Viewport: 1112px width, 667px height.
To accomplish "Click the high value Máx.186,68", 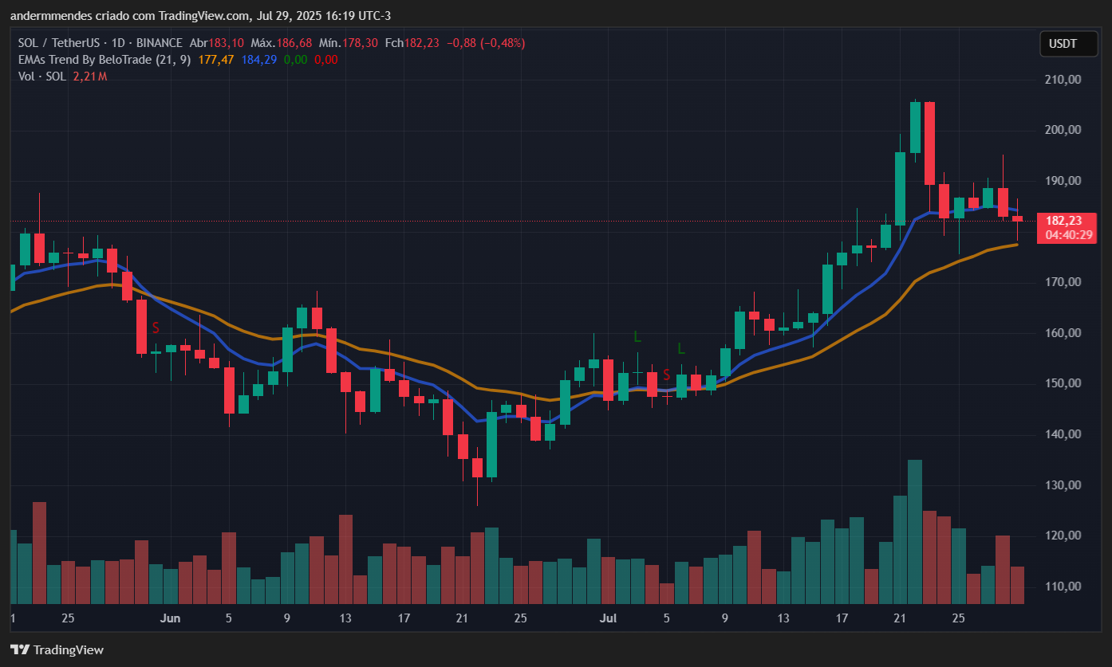I will tap(282, 43).
